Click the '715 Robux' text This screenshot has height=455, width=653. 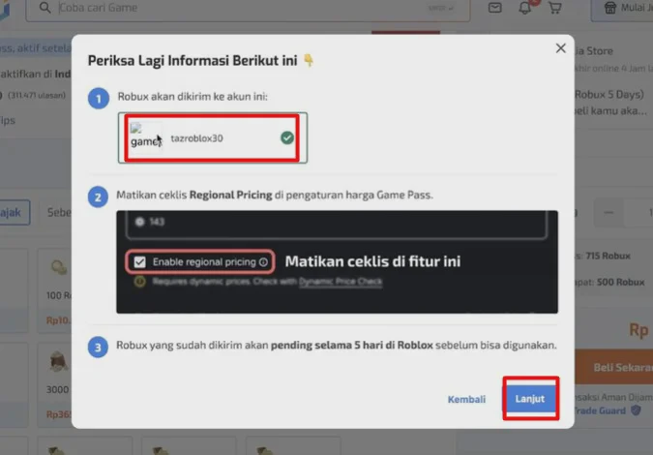(608, 256)
